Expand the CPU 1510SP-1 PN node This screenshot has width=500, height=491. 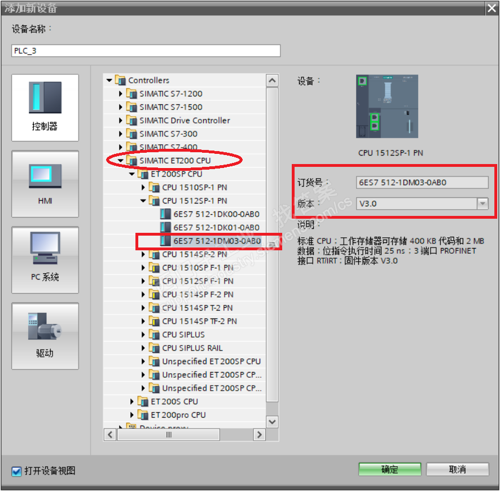[143, 187]
